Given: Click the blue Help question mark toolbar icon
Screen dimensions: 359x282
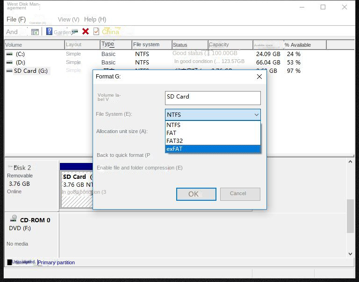Looking at the screenshot, I should coord(49,32).
